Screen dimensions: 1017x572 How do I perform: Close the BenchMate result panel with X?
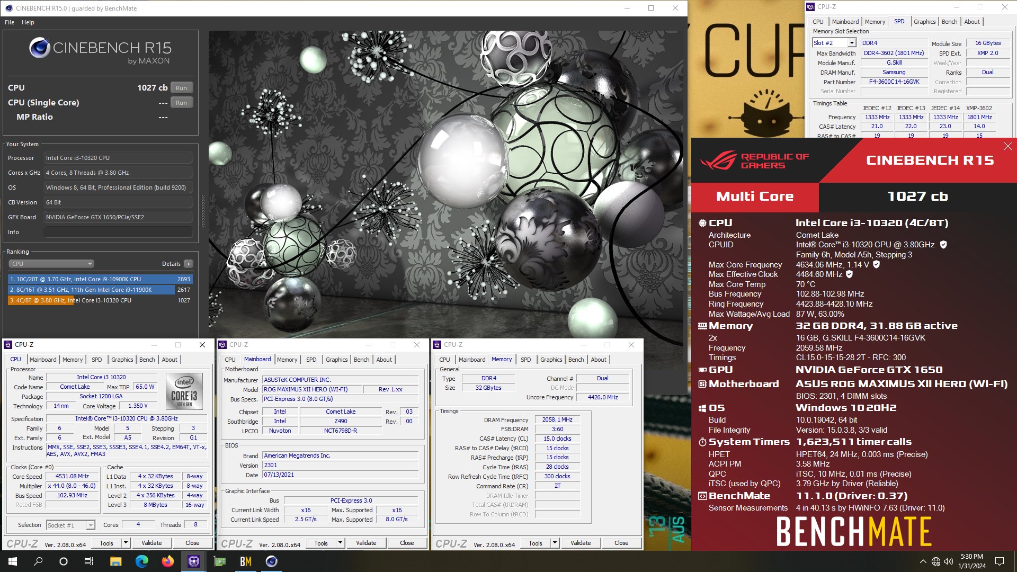click(x=1007, y=146)
